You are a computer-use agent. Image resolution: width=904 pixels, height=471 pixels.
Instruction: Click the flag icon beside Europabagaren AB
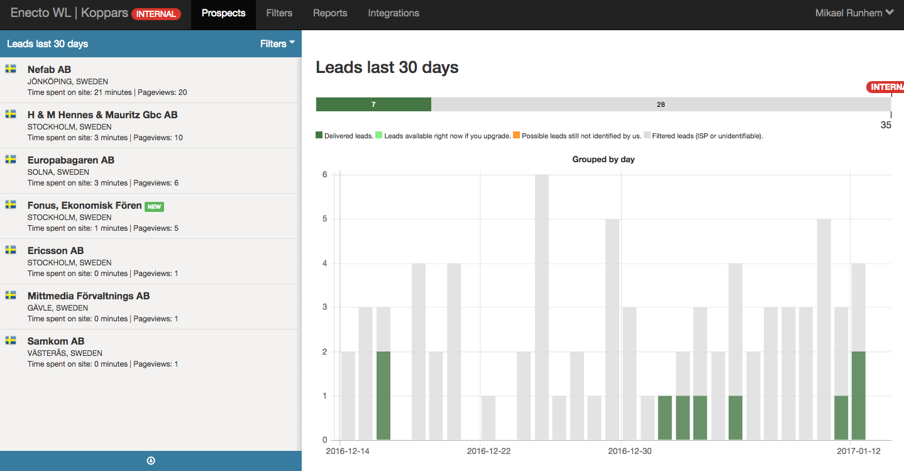tap(11, 159)
